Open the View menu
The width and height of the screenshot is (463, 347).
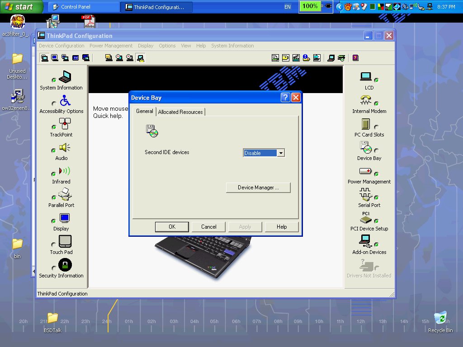coord(186,46)
